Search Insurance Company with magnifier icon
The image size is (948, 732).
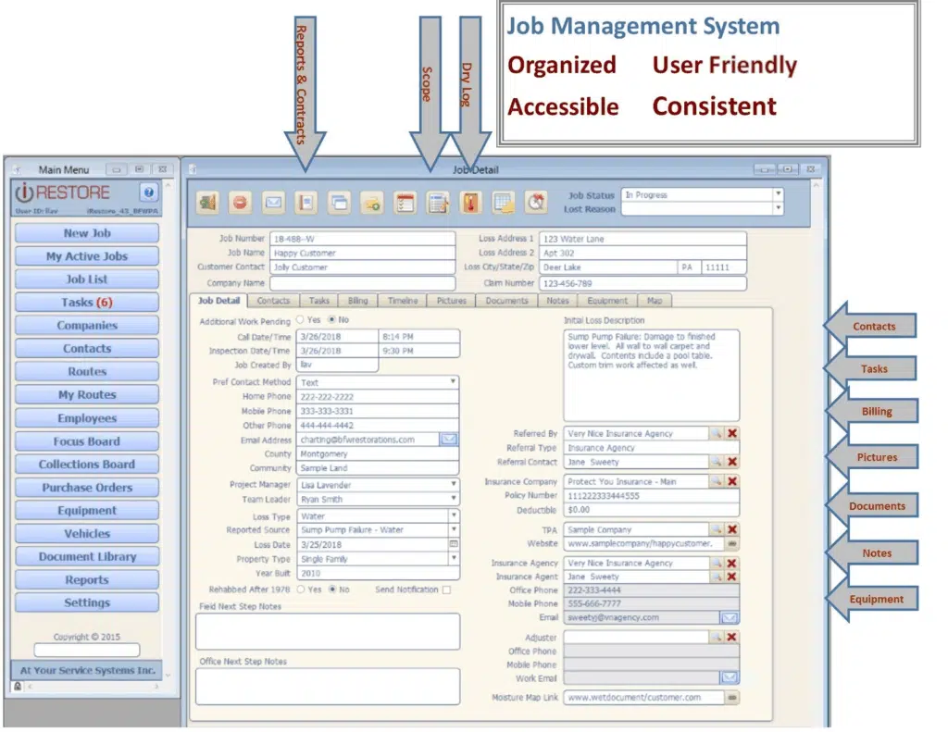pyautogui.click(x=716, y=482)
